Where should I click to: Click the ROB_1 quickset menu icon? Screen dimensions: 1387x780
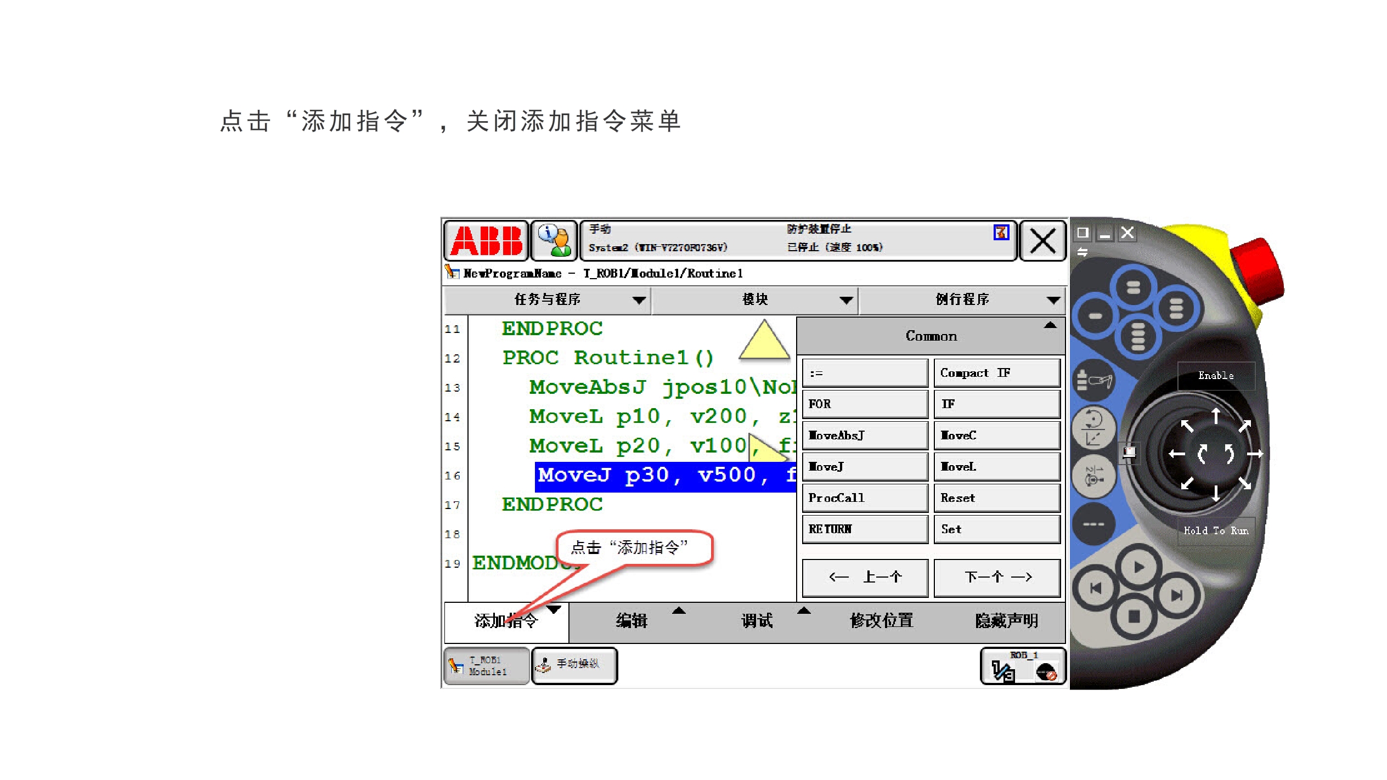(1023, 666)
